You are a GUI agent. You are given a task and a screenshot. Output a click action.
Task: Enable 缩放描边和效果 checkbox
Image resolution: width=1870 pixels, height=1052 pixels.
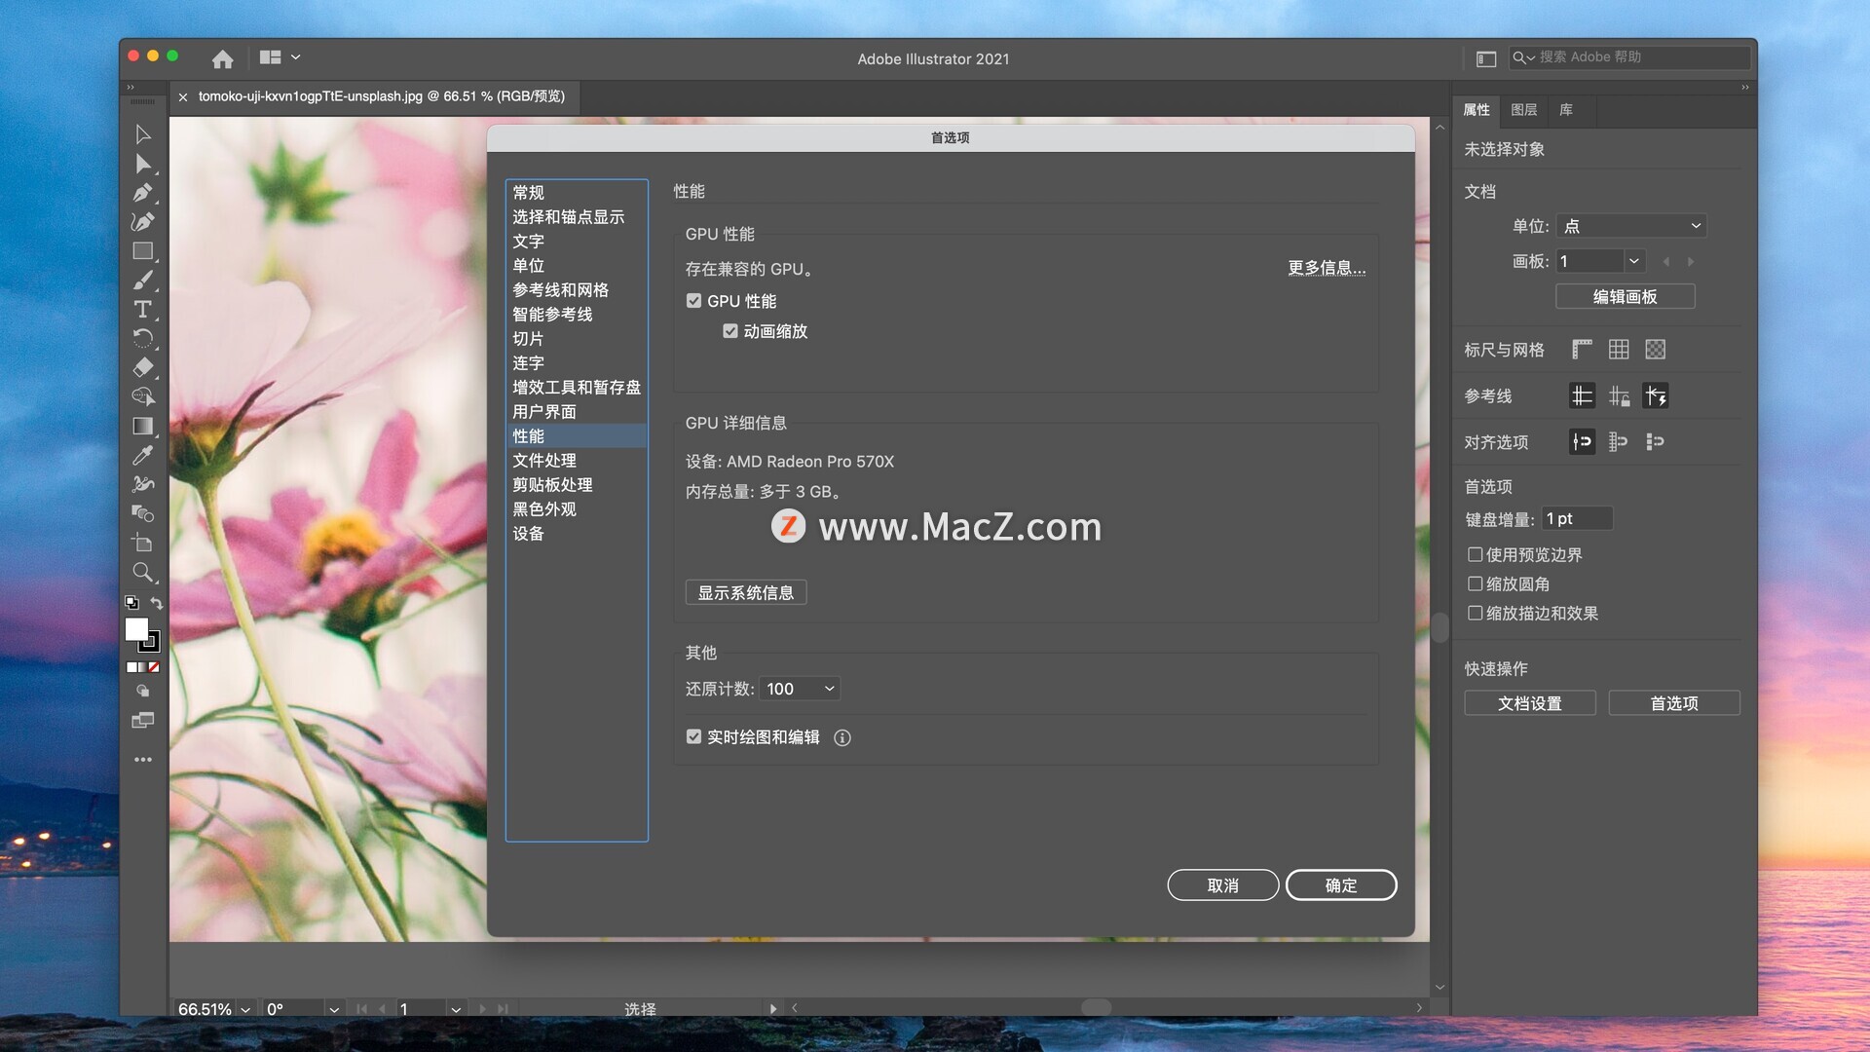click(x=1476, y=613)
